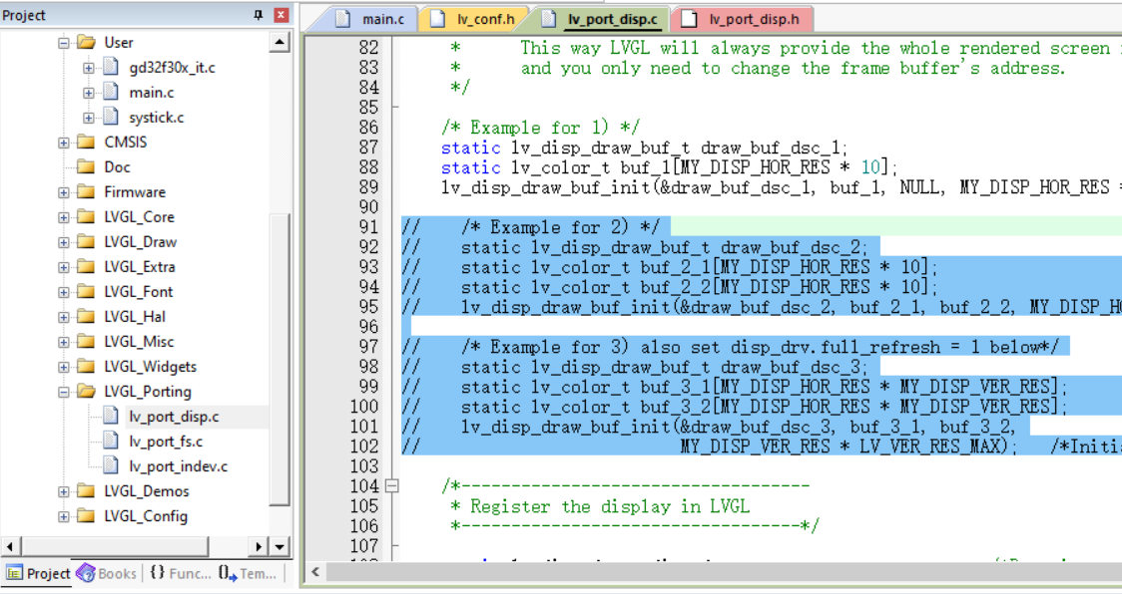Viewport: 1122px width, 594px height.
Task: Click the lv_port_disp.c file icon in tree
Action: (110, 416)
